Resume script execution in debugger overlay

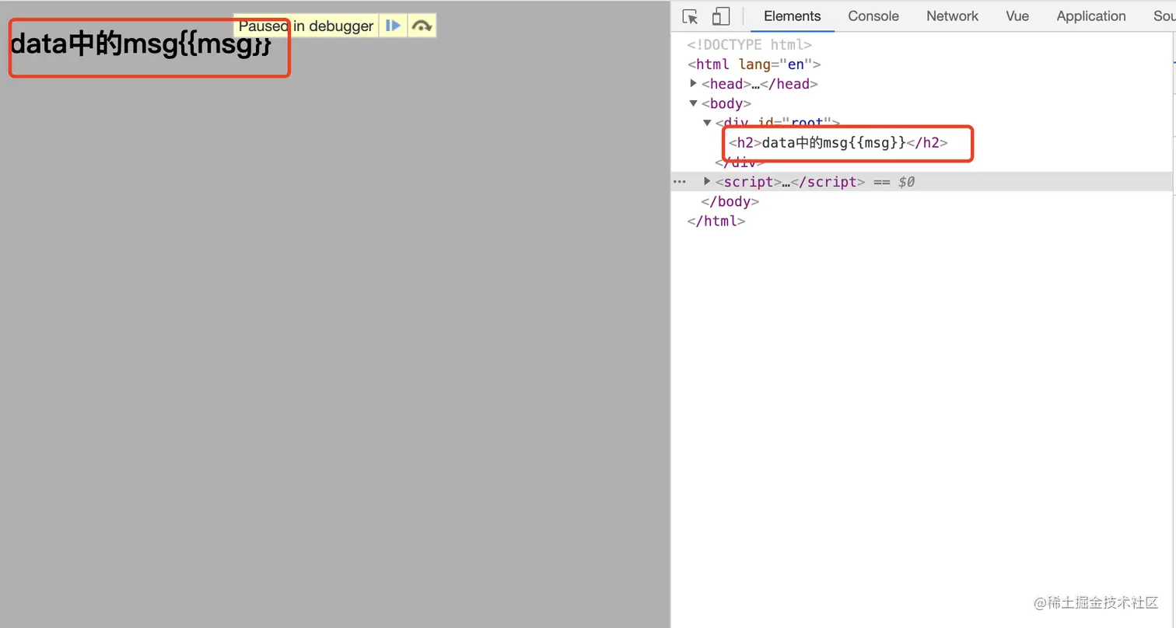394,26
